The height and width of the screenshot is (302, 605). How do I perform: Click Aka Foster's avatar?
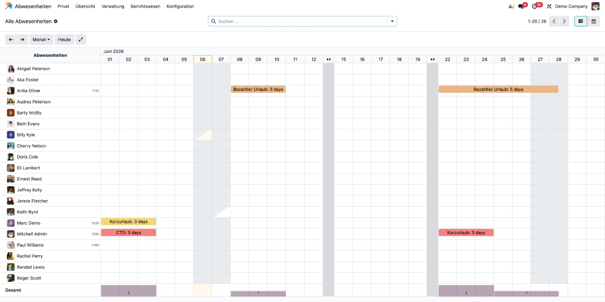click(11, 80)
